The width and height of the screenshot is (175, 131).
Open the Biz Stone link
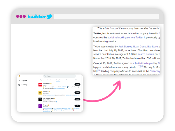pyautogui.click(x=153, y=47)
